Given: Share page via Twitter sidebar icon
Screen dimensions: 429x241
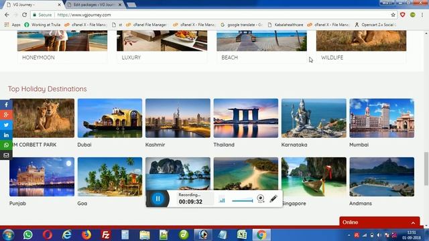Looking at the screenshot, I should pyautogui.click(x=6, y=125).
